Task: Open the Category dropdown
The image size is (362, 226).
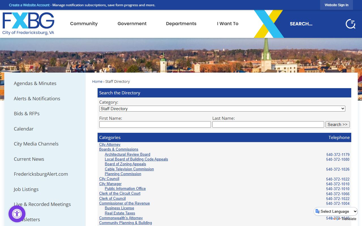Action: click(222, 109)
